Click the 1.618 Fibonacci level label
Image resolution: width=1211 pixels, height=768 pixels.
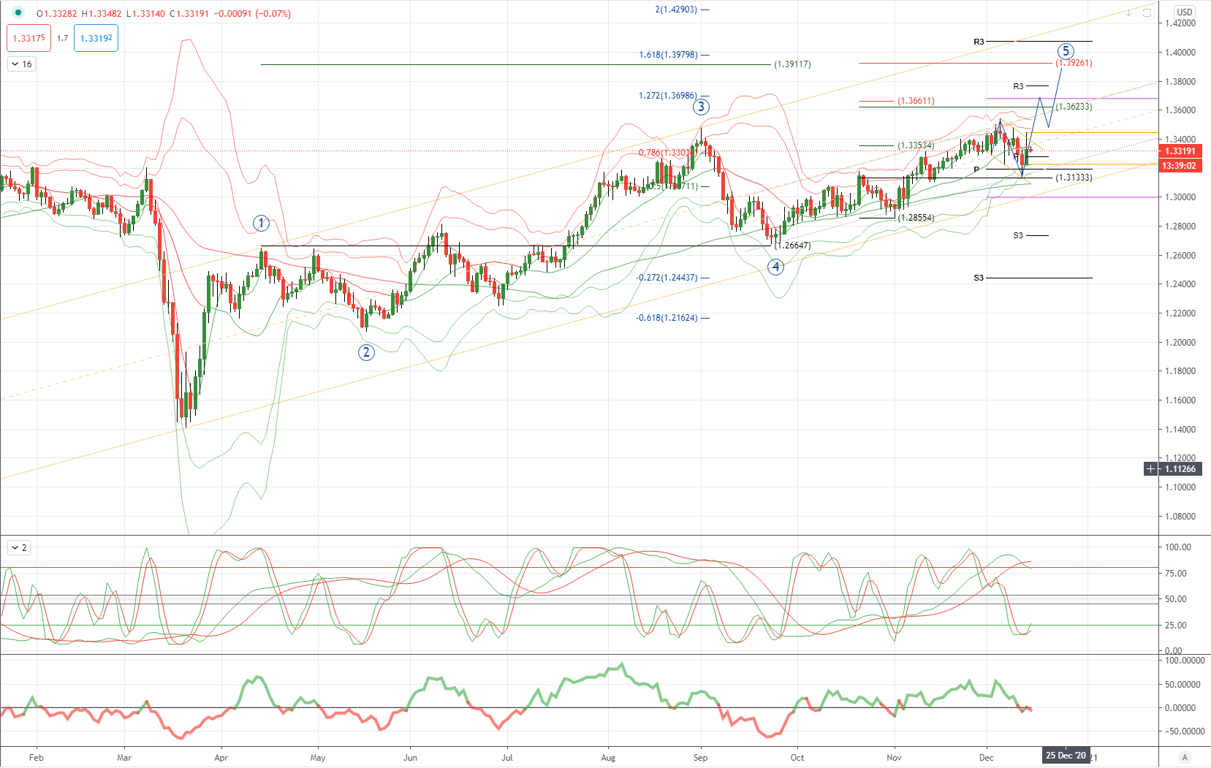[668, 55]
